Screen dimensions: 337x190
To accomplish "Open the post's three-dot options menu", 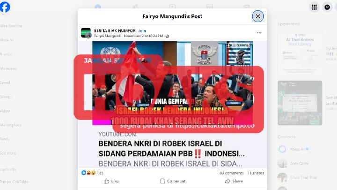I will pyautogui.click(x=259, y=33).
